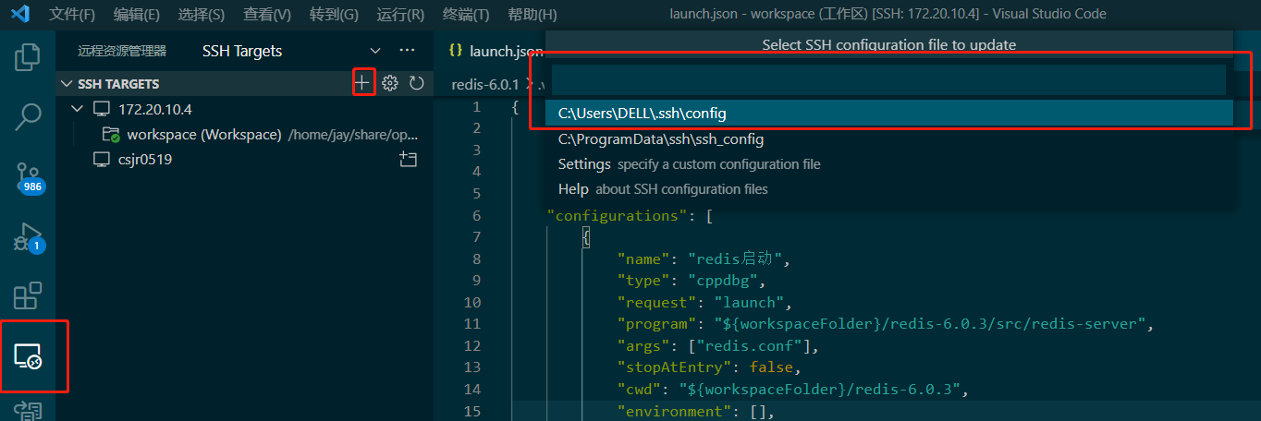Click the VS Code logo icon
Screen dimensions: 1261x421
(20, 14)
